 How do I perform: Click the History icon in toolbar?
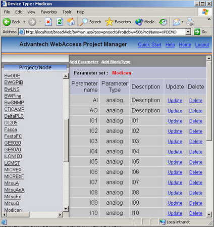tap(163, 22)
